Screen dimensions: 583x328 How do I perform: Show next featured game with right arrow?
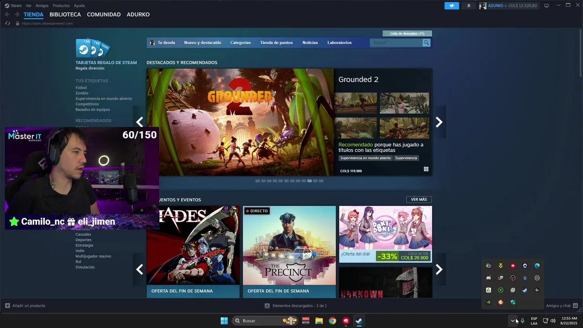pos(439,122)
